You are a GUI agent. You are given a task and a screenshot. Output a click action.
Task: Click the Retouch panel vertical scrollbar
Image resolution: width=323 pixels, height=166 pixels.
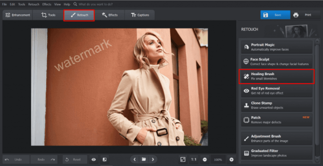tap(317, 95)
